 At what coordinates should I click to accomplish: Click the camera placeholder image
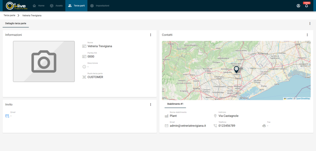[x=44, y=61]
